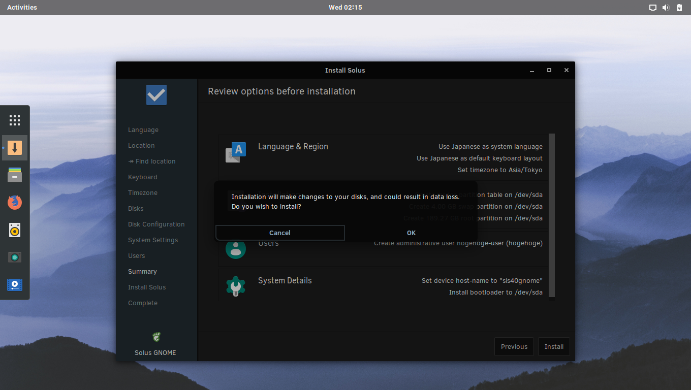This screenshot has height=390, width=691.
Task: Maximize the Install Solus window
Action: click(x=549, y=71)
